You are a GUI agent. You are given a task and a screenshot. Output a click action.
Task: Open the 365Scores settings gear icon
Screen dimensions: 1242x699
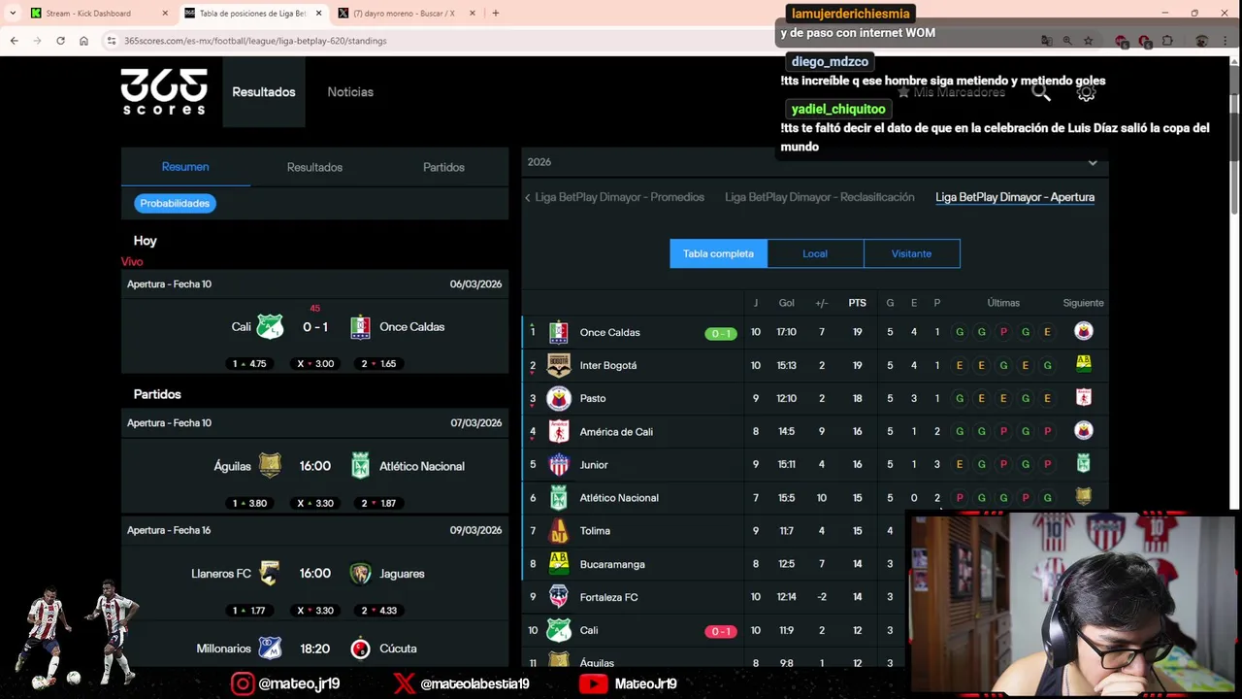[x=1086, y=92]
